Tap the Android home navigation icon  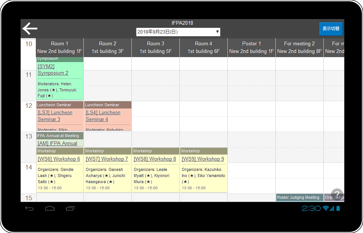coord(50,209)
